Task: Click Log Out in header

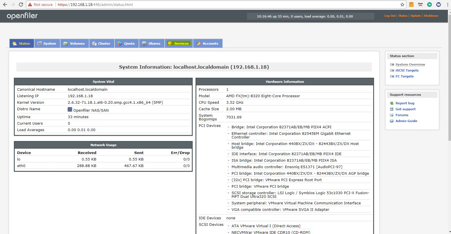Action: tap(390, 16)
